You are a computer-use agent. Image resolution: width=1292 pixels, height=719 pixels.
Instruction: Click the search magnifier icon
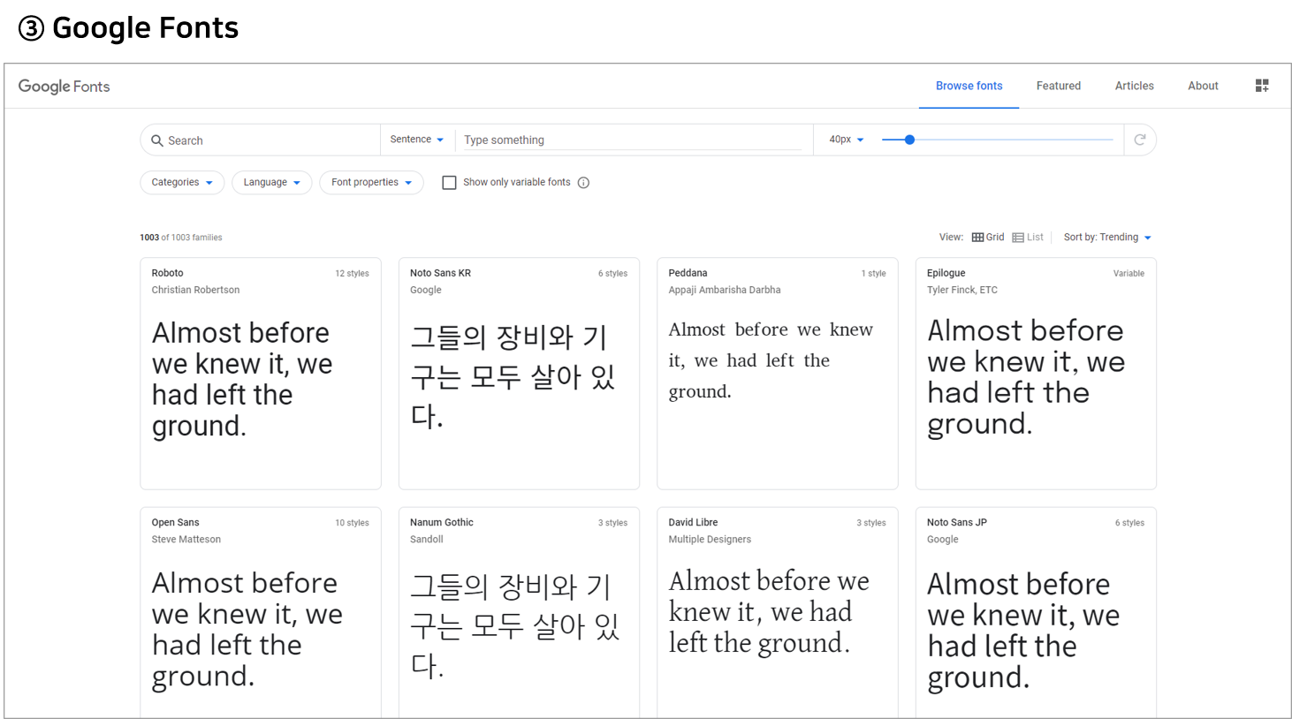point(156,140)
